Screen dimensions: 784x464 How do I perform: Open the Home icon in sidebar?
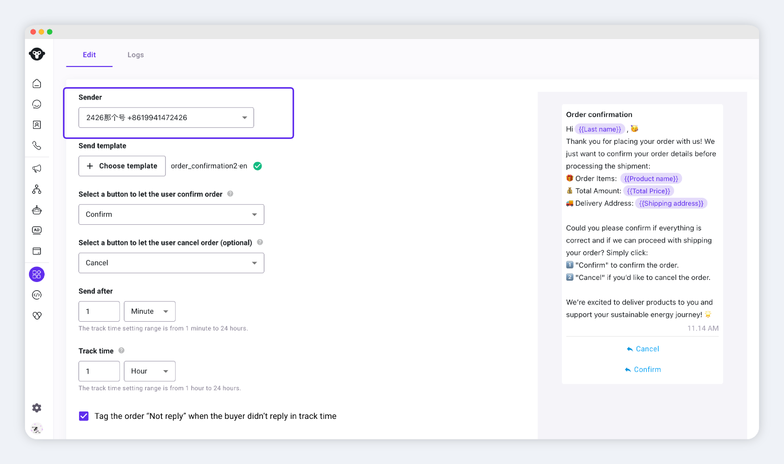coord(37,84)
